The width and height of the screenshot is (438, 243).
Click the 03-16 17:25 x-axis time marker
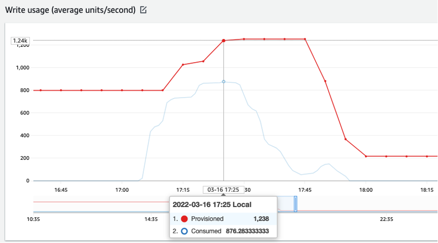tap(223, 190)
